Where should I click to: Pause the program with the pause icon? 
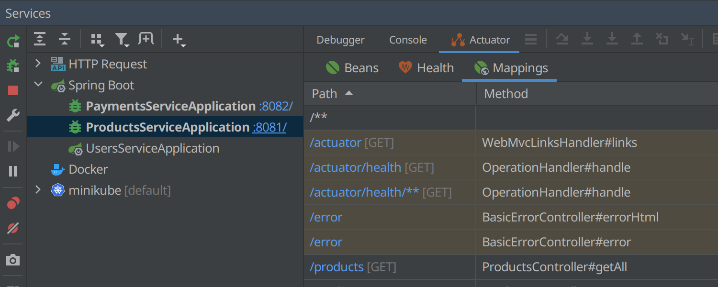[x=13, y=171]
